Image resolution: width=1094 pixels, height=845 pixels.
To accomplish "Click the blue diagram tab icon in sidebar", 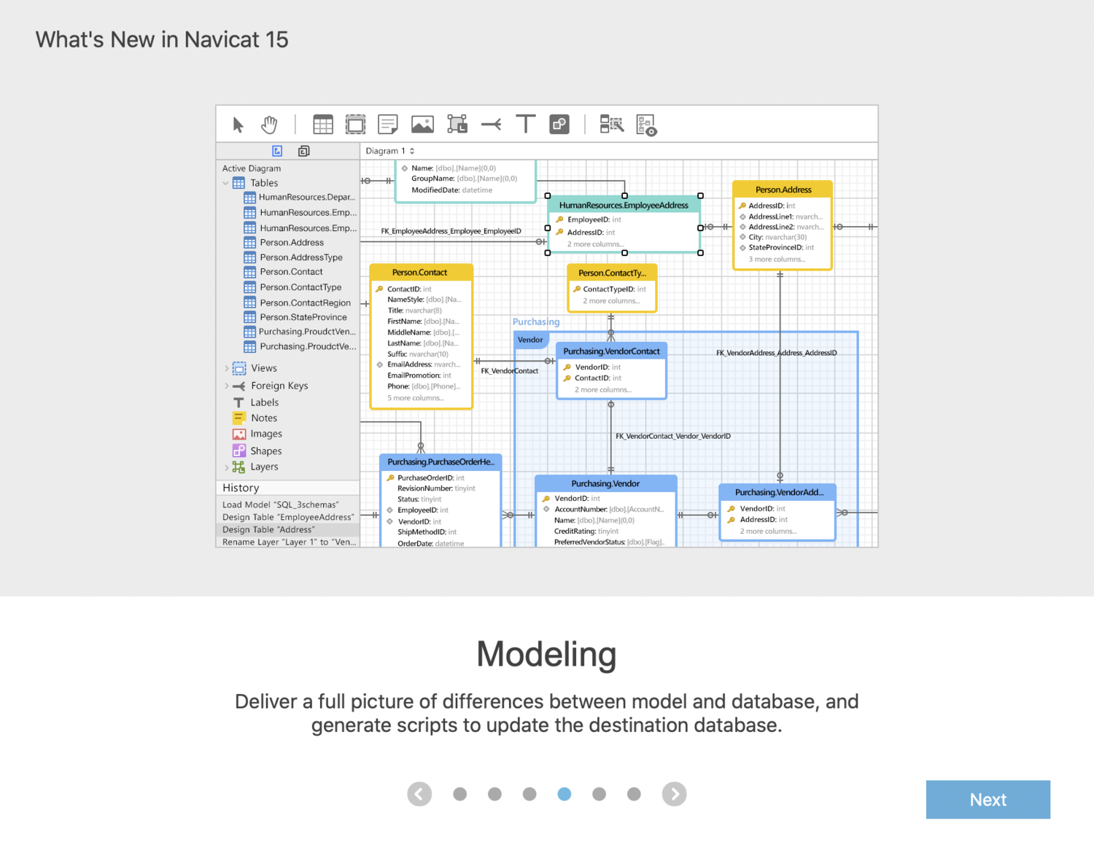I will 277,151.
